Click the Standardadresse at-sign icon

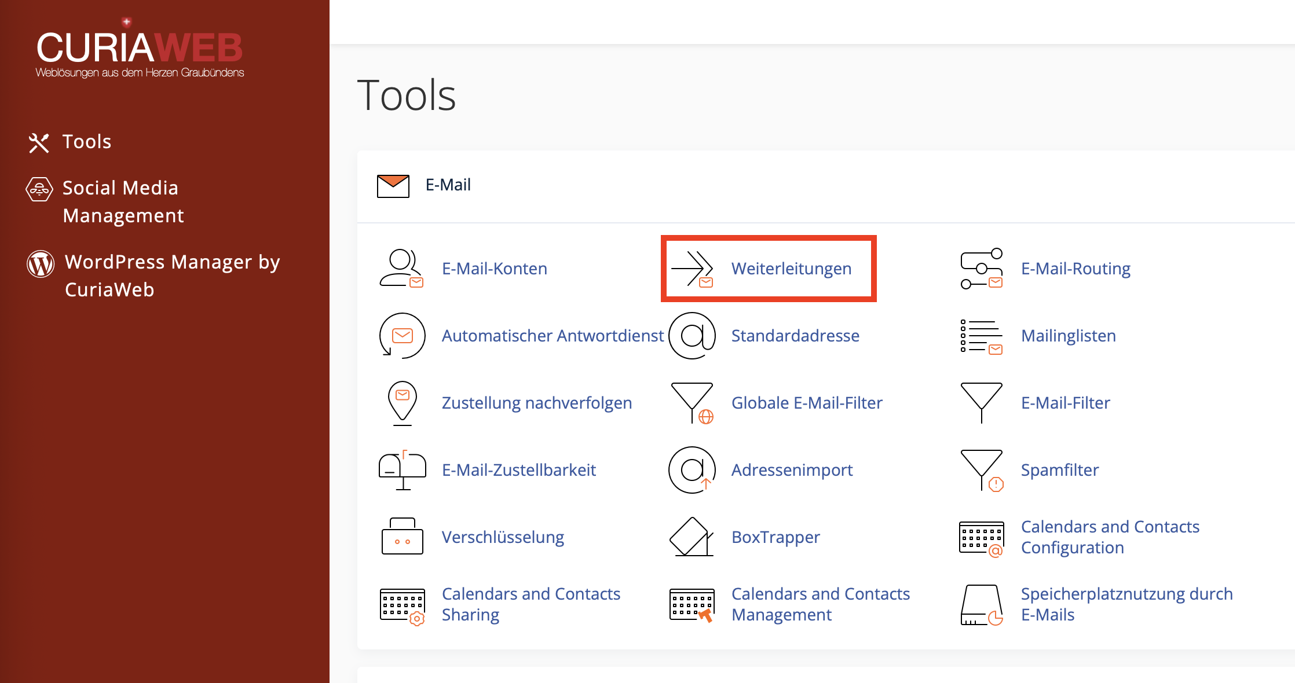tap(692, 336)
